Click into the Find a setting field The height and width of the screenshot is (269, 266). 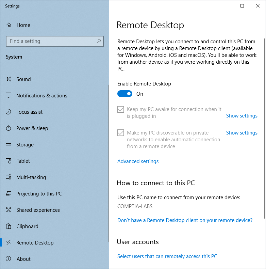[x=55, y=41]
